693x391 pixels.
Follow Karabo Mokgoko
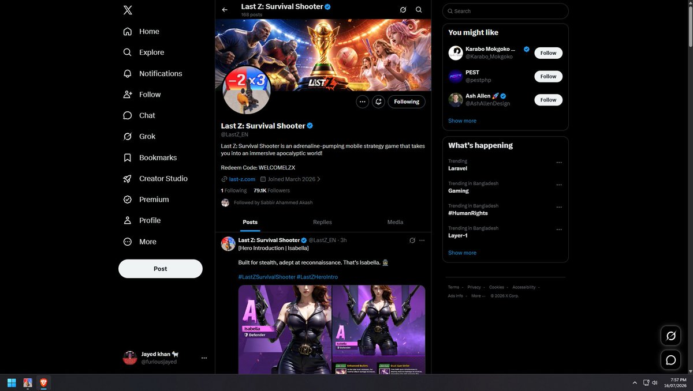pyautogui.click(x=548, y=53)
